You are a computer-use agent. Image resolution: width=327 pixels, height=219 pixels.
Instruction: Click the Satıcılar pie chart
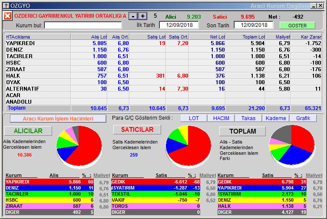tap(189, 147)
